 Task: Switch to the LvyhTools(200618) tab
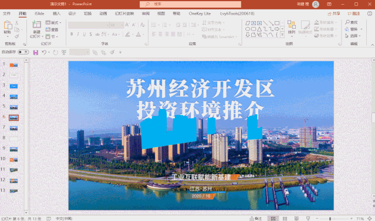point(237,13)
